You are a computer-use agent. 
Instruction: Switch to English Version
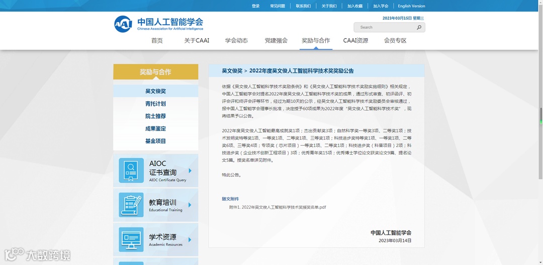[x=411, y=6]
